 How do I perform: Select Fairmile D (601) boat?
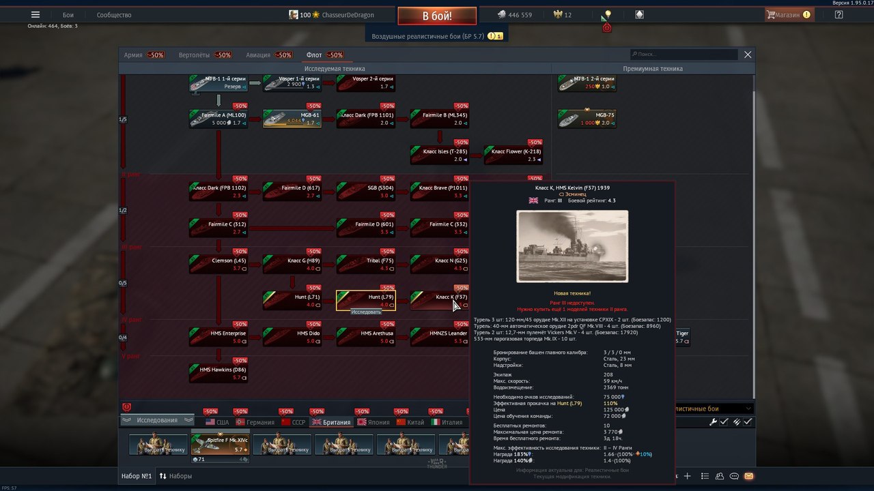point(366,228)
